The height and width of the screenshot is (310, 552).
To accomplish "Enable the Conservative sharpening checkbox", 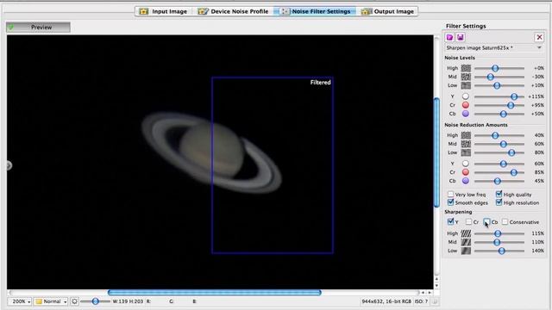I will pyautogui.click(x=505, y=222).
